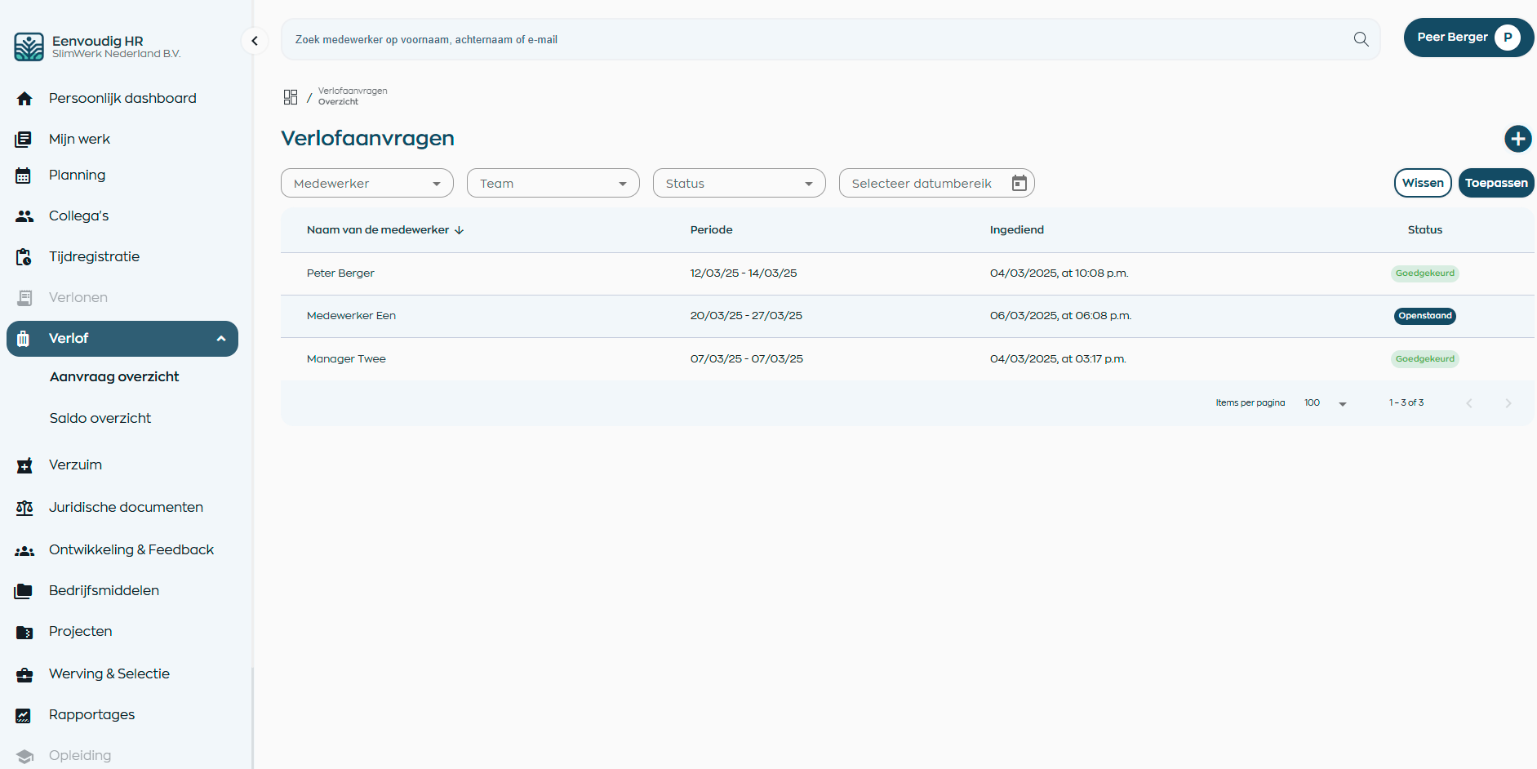Image resolution: width=1537 pixels, height=769 pixels.
Task: Select Aanvraag overzicht submenu item
Action: click(x=114, y=377)
